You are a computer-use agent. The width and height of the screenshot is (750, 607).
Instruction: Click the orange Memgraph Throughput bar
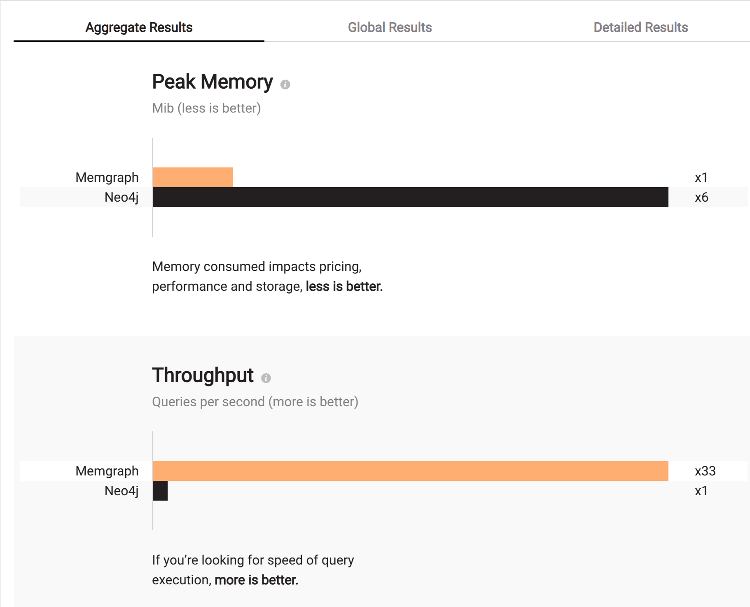[410, 471]
